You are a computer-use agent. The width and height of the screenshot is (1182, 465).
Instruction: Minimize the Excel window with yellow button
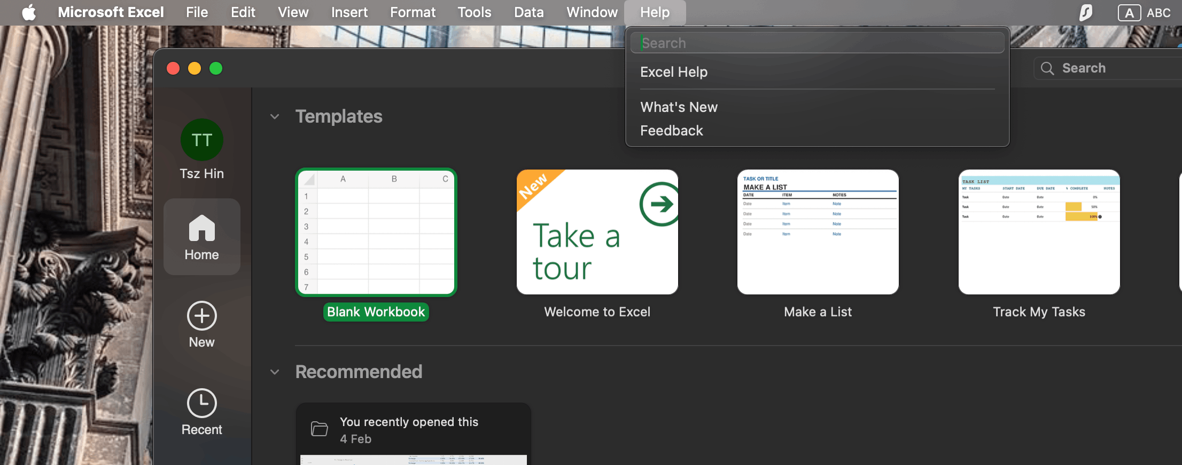point(195,68)
